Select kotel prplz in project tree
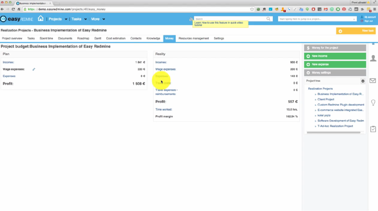378x211 pixels. click(x=324, y=116)
